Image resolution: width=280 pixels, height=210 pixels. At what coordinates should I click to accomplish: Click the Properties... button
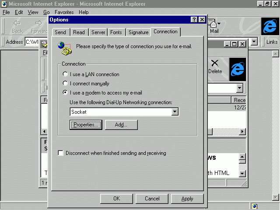coord(86,125)
